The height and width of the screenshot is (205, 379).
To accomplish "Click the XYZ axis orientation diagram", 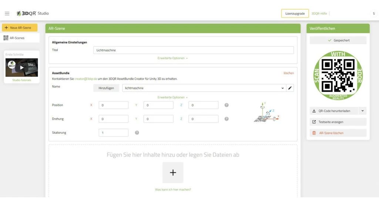I will [266, 112].
